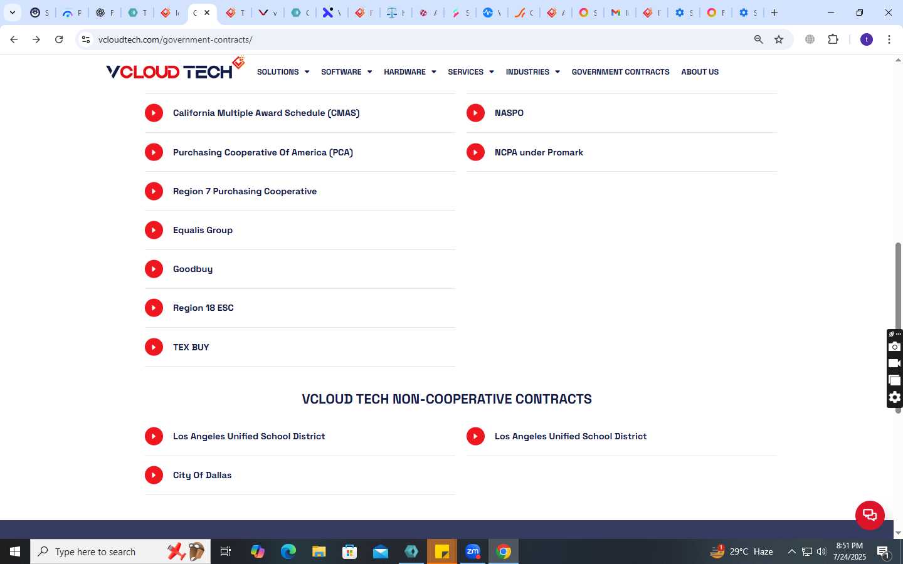Open the City Of Dallas link
Viewport: 903px width, 564px height.
[x=202, y=475]
